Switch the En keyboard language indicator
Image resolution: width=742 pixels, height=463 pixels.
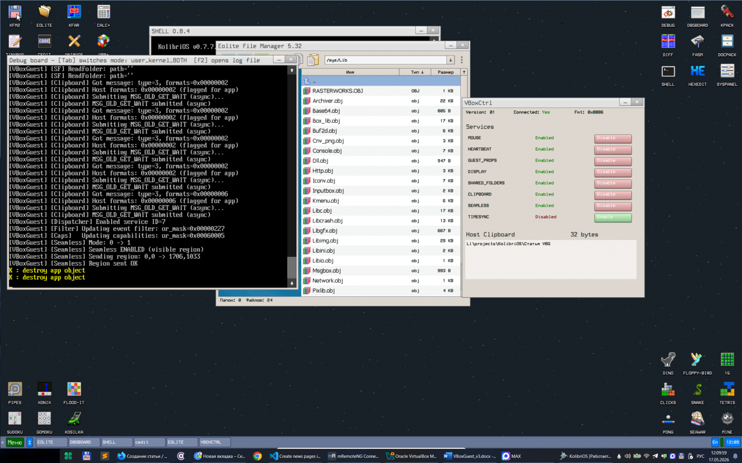[x=715, y=442]
